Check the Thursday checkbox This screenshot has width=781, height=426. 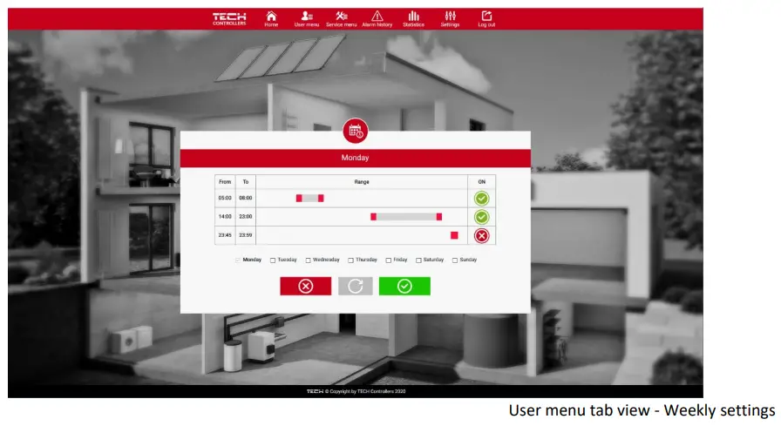[x=350, y=260]
